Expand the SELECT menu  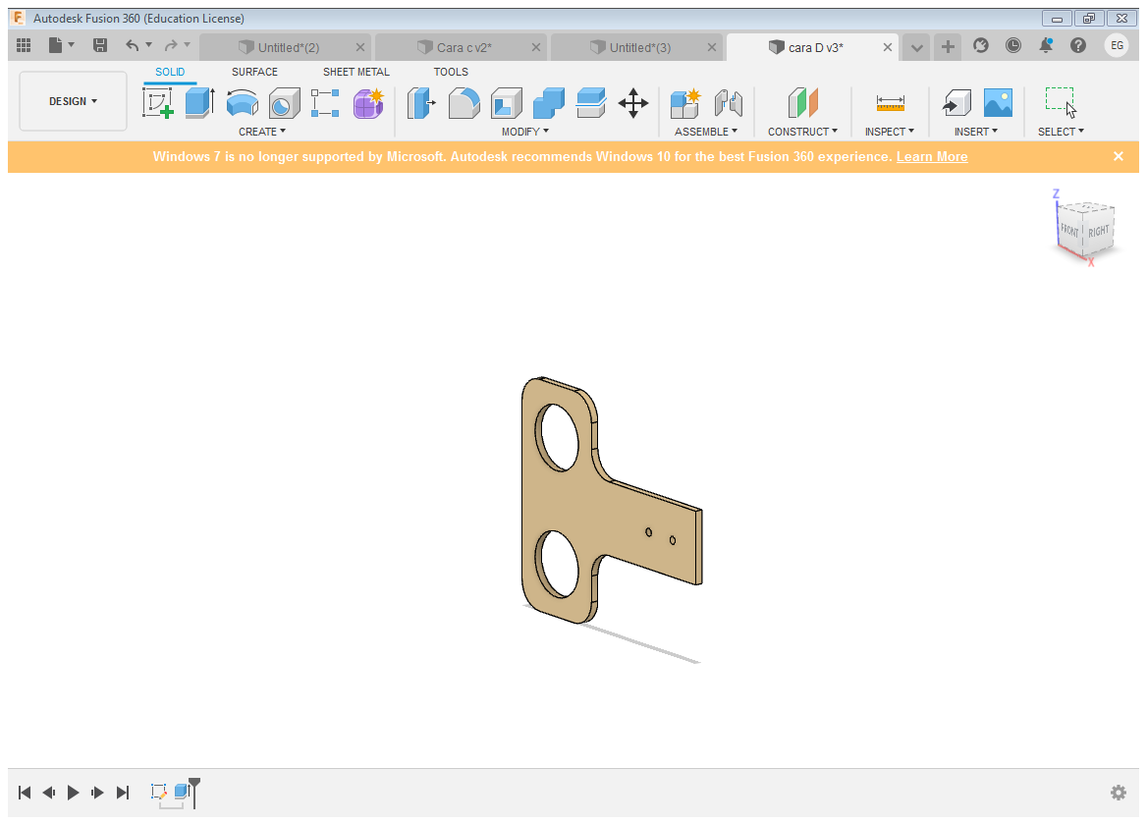[1061, 132]
